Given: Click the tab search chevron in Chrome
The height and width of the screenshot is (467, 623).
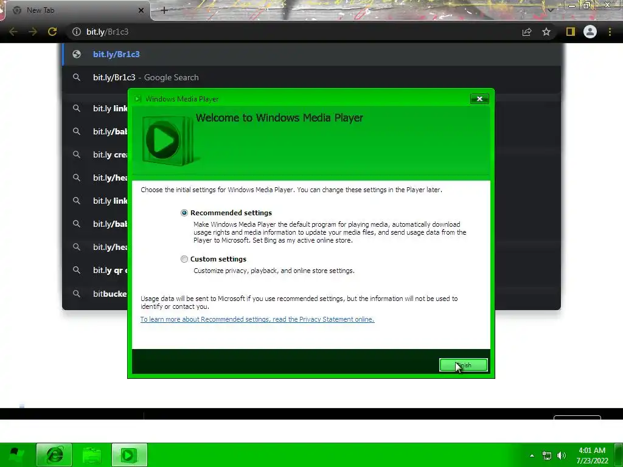Looking at the screenshot, I should click(551, 10).
